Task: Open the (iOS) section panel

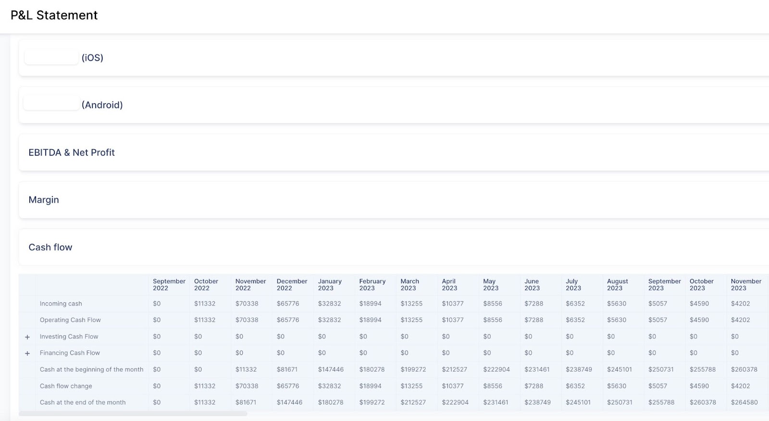Action: 92,58
